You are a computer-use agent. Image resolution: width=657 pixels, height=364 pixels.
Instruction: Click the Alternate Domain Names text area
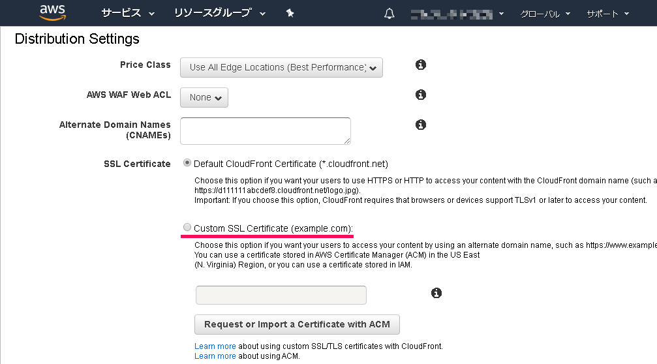(266, 131)
